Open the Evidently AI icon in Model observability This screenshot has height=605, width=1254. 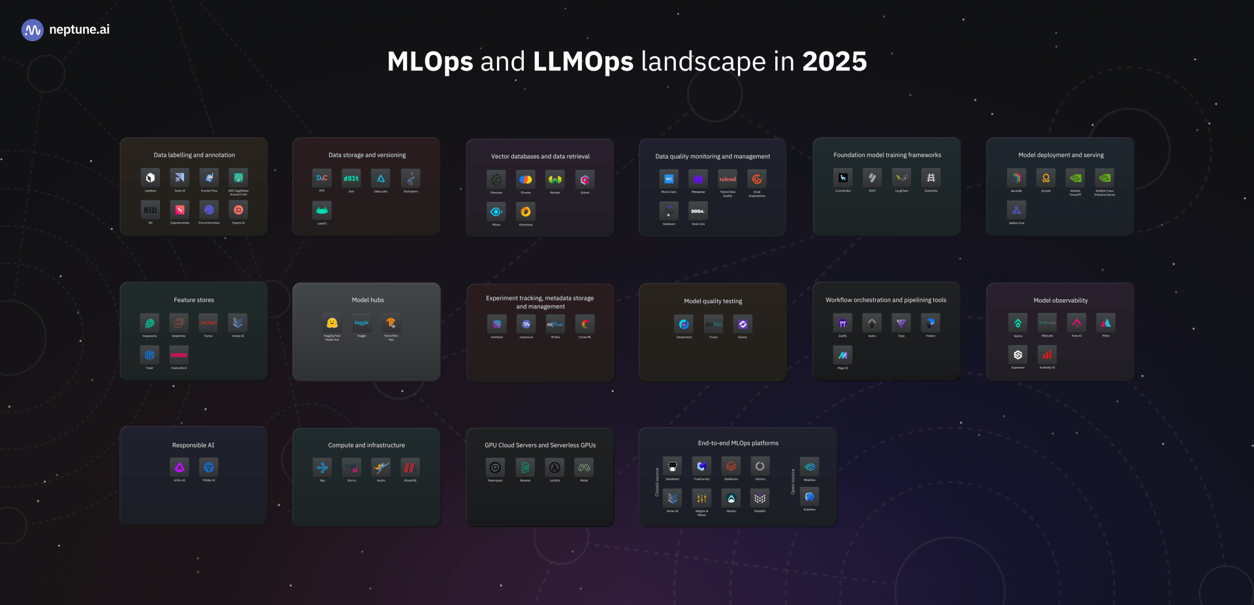coord(1047,355)
